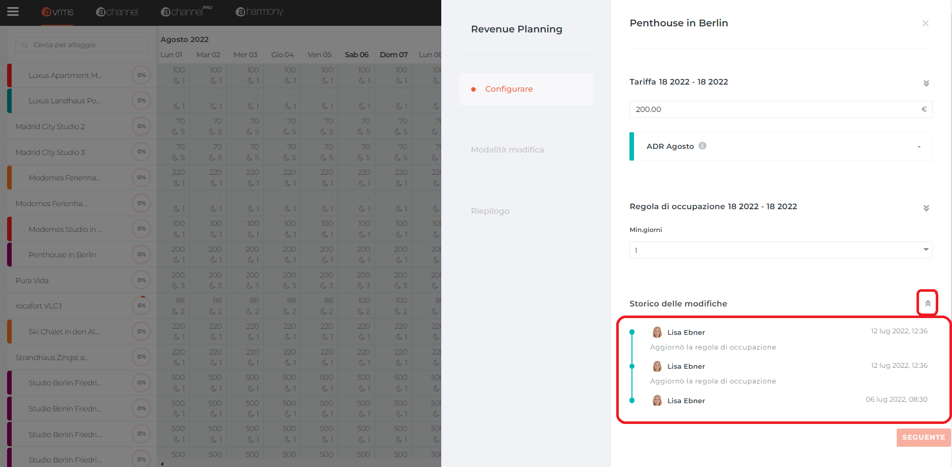Click the Sab 06 column header
Screen dimensions: 952x467
click(357, 55)
